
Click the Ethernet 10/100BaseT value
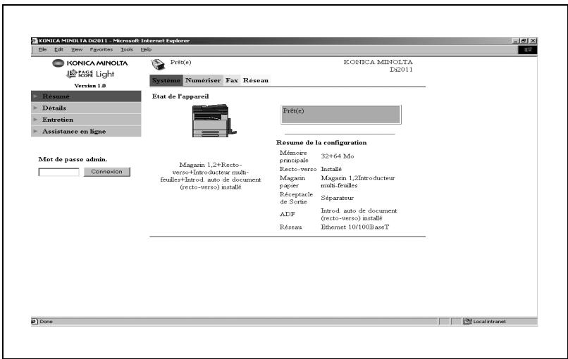(354, 227)
